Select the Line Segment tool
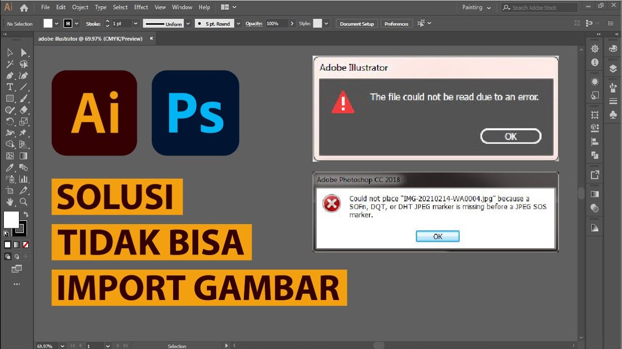This screenshot has height=349, width=622. point(23,87)
